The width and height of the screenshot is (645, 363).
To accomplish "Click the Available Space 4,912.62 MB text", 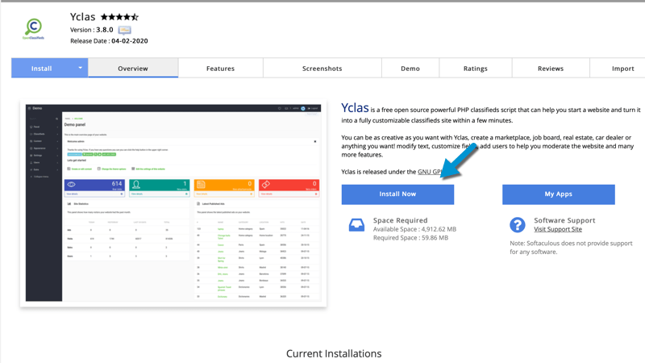I will 414,229.
